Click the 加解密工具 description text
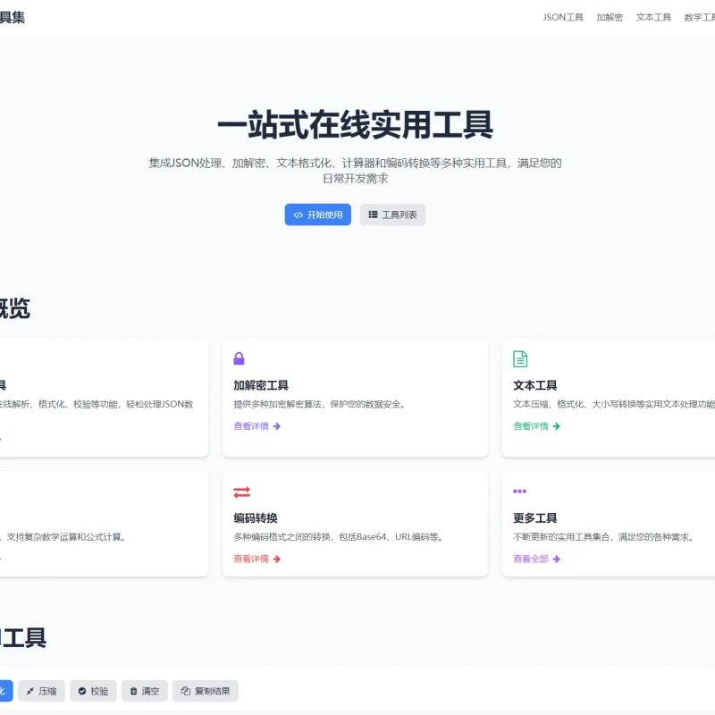 tap(320, 404)
